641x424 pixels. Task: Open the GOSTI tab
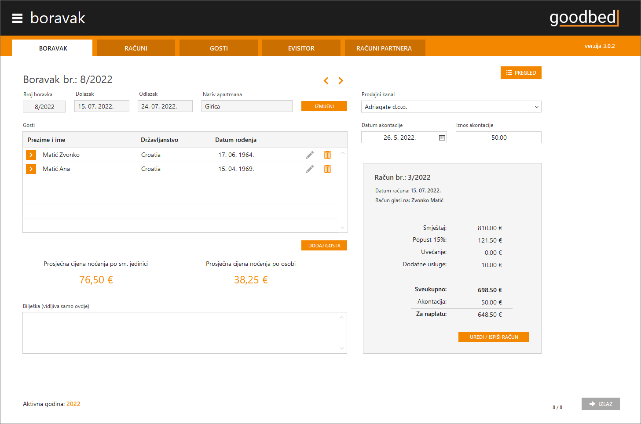pyautogui.click(x=219, y=48)
